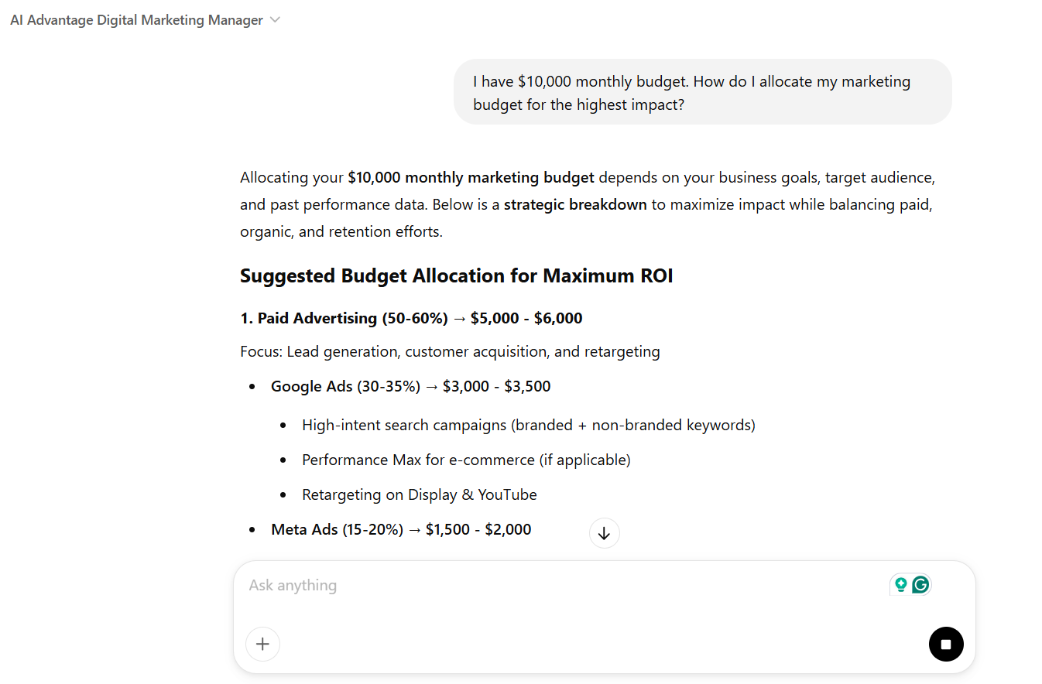Screen dimensions: 1042x684
Task: Click the bold 'strategic breakdown' text
Action: point(575,205)
